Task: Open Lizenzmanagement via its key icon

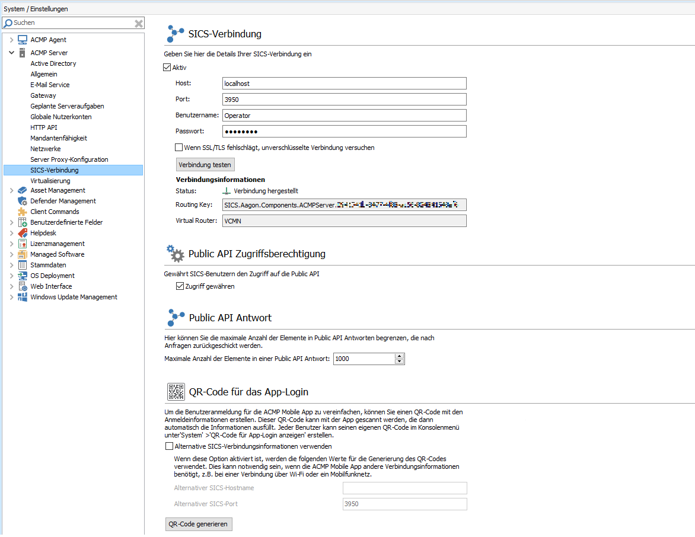Action: coord(22,244)
